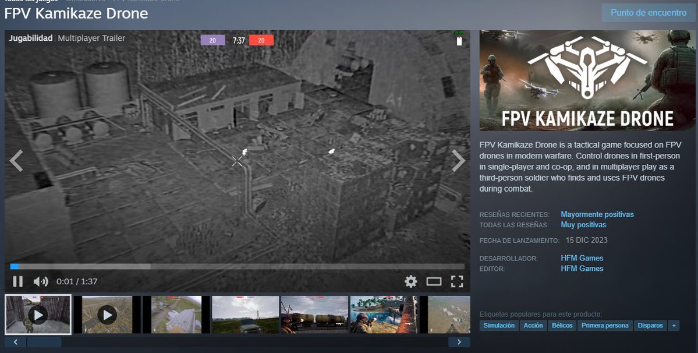Viewport: 698px width, 353px height.
Task: Open editor HFM Games link
Action: (582, 269)
